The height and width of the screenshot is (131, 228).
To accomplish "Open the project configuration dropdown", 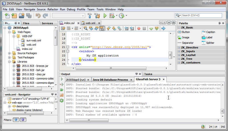I will [x=69, y=16].
